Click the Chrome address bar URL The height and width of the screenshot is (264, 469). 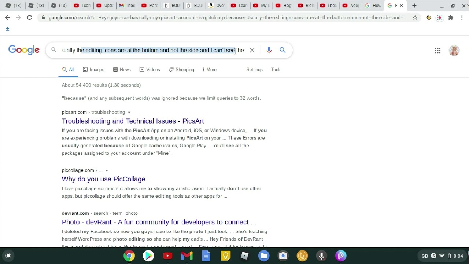(x=227, y=18)
